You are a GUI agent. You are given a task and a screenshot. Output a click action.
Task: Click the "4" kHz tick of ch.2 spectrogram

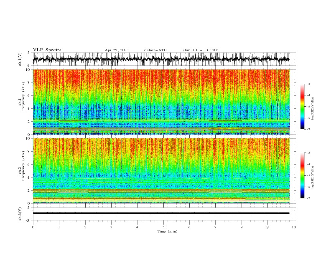point(29,177)
